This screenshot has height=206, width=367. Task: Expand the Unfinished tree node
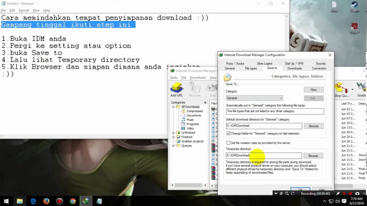coord(173,133)
